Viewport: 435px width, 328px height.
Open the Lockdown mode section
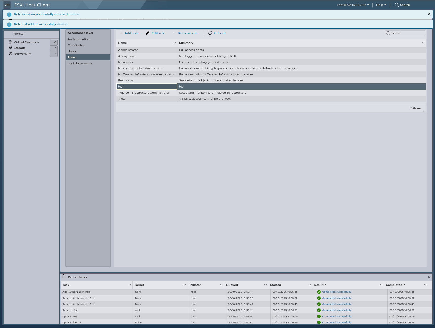[80, 63]
